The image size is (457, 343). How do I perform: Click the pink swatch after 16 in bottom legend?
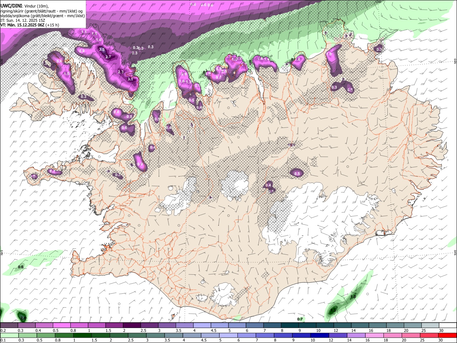374,335
